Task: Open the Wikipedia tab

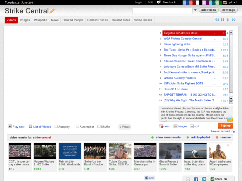Action: click(40, 20)
